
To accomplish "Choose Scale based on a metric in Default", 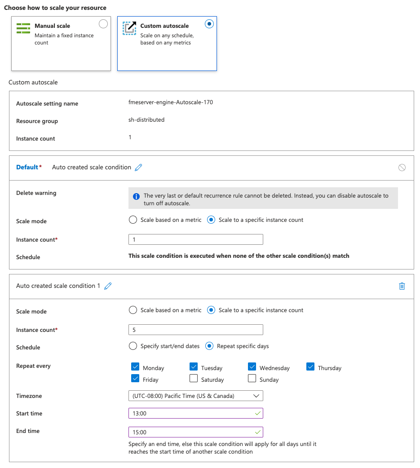I will [x=133, y=220].
